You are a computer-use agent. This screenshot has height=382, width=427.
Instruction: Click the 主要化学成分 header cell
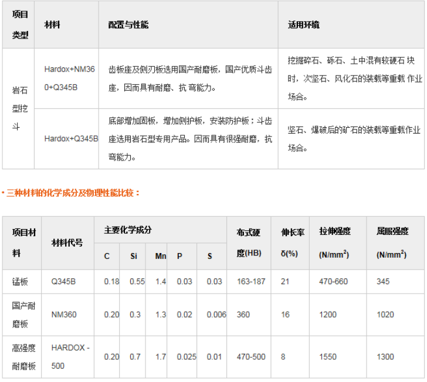coord(128,230)
